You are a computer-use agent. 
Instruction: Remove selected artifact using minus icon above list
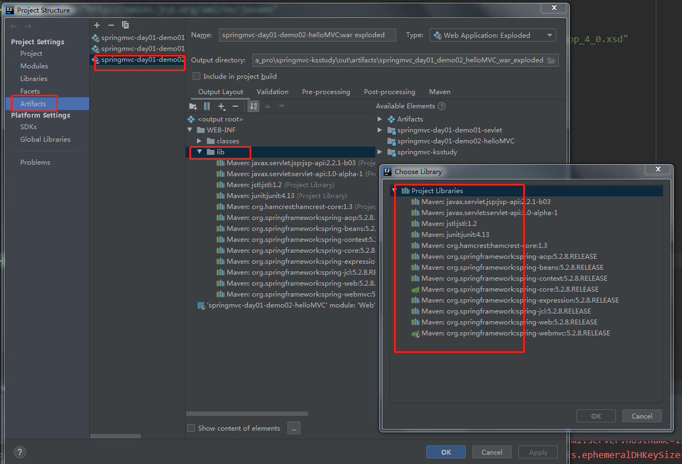click(x=111, y=25)
